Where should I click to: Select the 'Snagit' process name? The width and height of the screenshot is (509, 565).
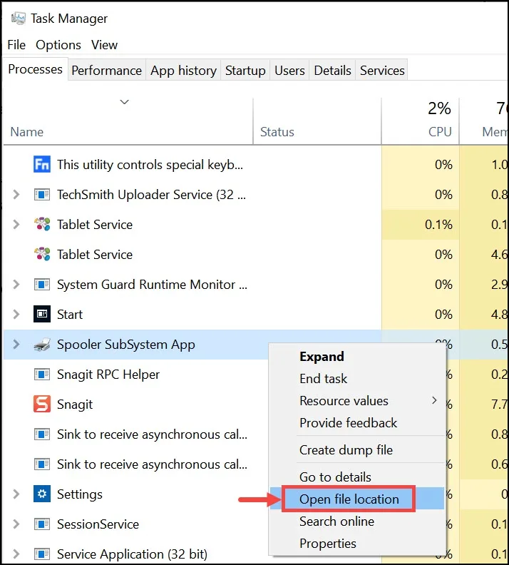click(75, 404)
